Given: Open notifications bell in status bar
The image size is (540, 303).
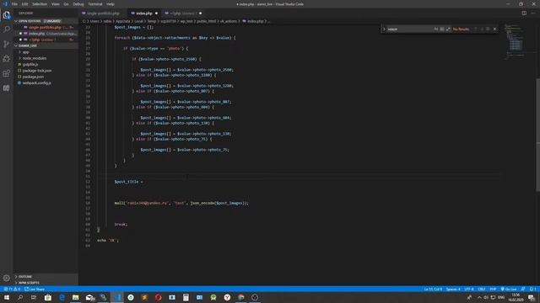Looking at the screenshot, I should click(x=532, y=290).
